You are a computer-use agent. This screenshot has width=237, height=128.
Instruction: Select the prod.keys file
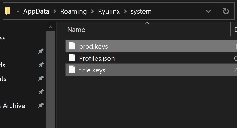93,46
